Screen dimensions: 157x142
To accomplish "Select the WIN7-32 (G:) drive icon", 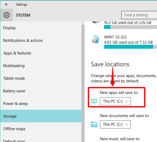I will tap(95, 40).
